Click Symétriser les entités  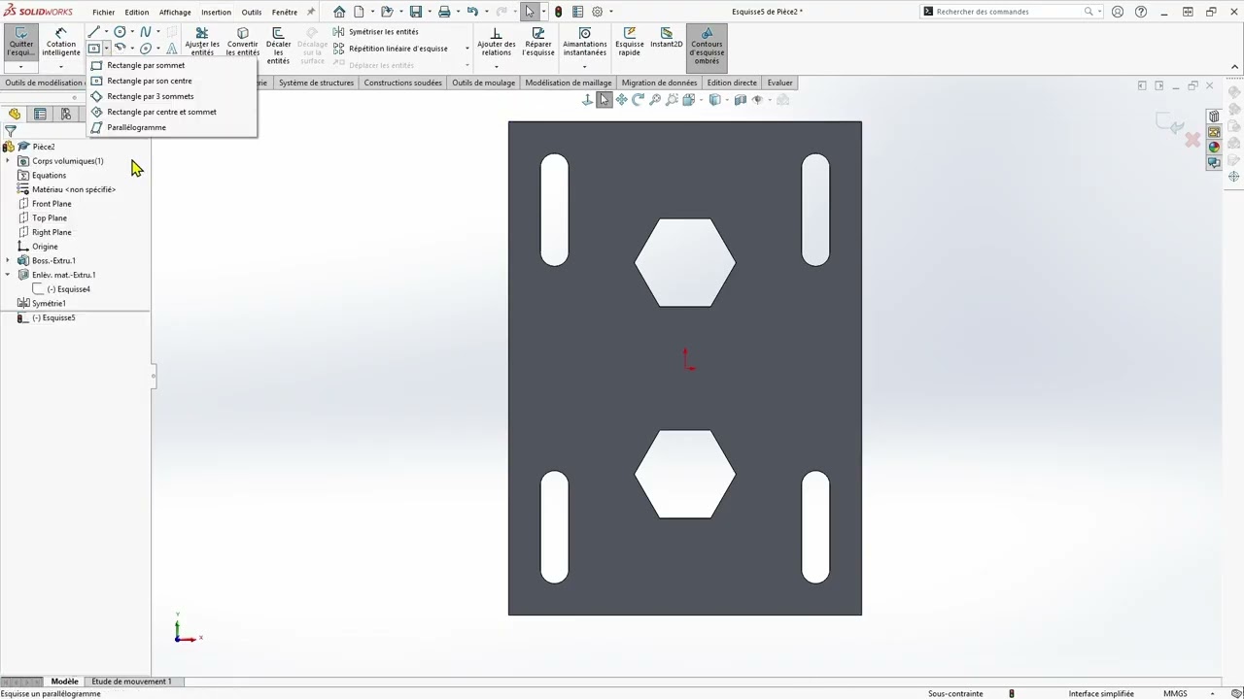(x=376, y=32)
